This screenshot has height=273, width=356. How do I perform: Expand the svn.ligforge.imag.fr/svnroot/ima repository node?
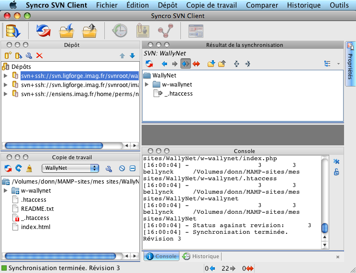pyautogui.click(x=6, y=85)
